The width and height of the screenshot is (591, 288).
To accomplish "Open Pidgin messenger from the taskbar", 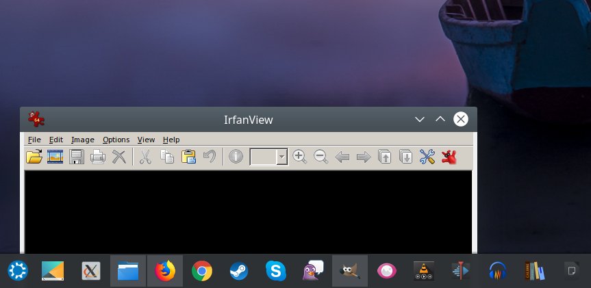I will tap(313, 270).
